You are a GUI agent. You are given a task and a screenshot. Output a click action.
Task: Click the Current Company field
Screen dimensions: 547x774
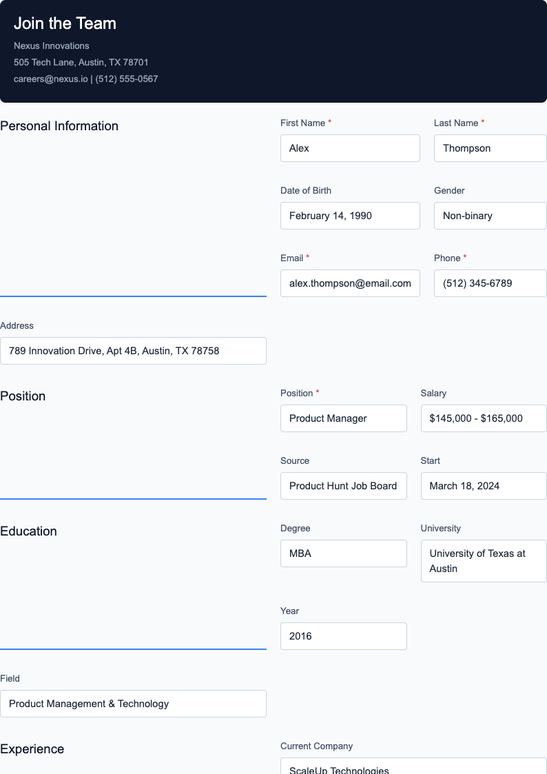413,768
